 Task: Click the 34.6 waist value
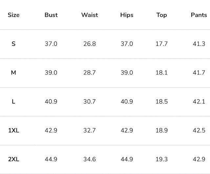[90, 160]
